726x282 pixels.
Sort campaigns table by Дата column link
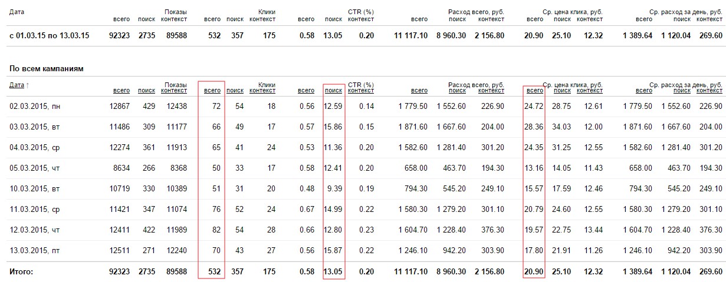point(17,85)
